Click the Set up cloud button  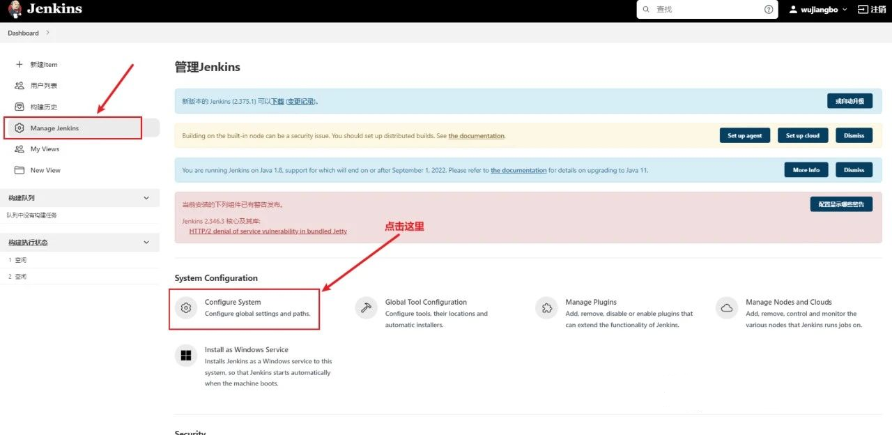803,135
